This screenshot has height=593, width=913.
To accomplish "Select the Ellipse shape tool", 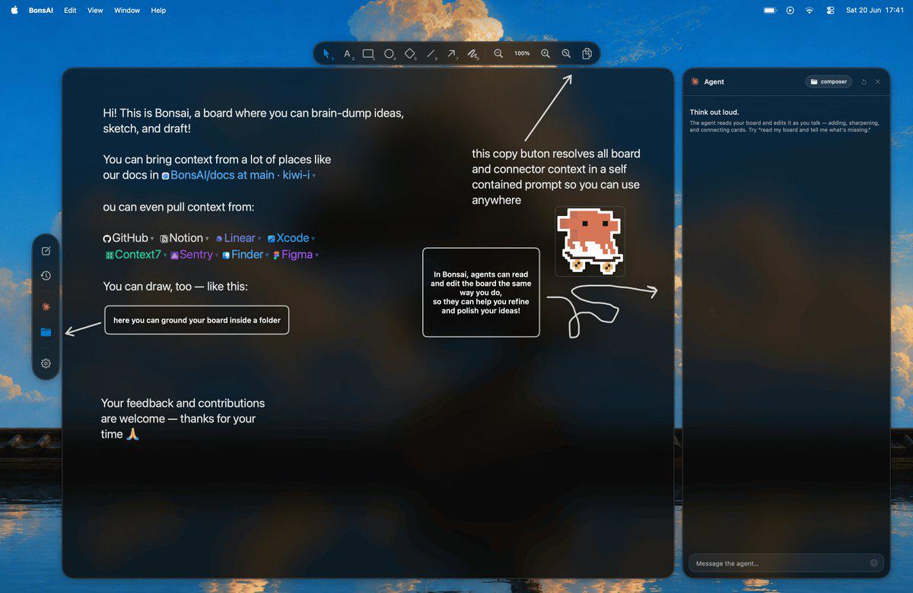I will point(389,54).
